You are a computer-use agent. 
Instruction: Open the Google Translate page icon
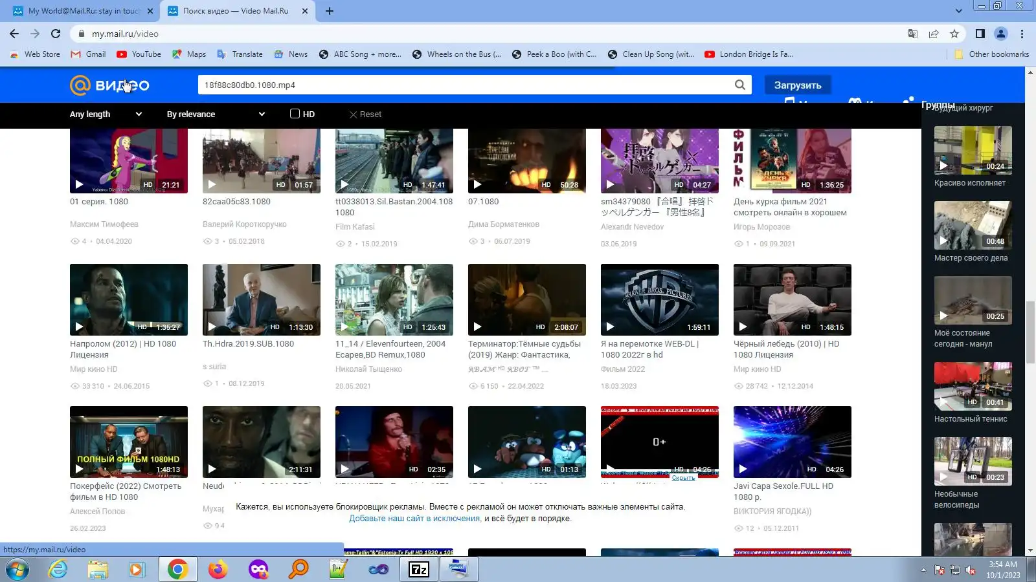913,34
